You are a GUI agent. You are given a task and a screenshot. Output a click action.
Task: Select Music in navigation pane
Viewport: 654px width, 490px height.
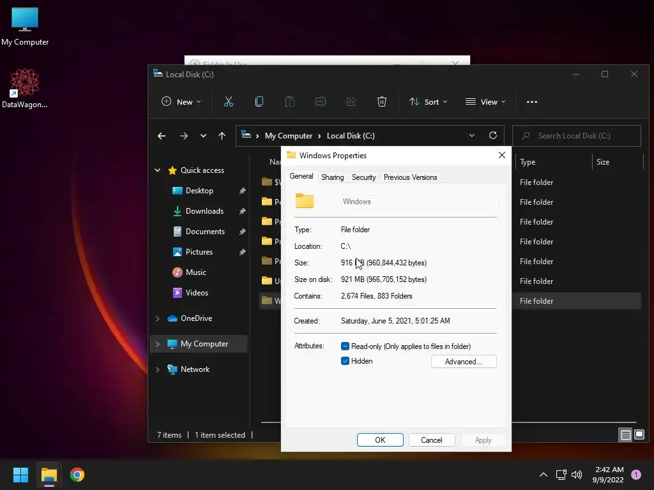(196, 272)
